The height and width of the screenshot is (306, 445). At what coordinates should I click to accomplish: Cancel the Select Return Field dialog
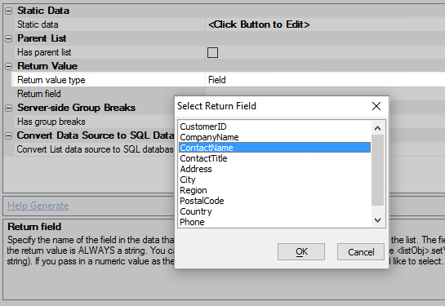point(361,252)
